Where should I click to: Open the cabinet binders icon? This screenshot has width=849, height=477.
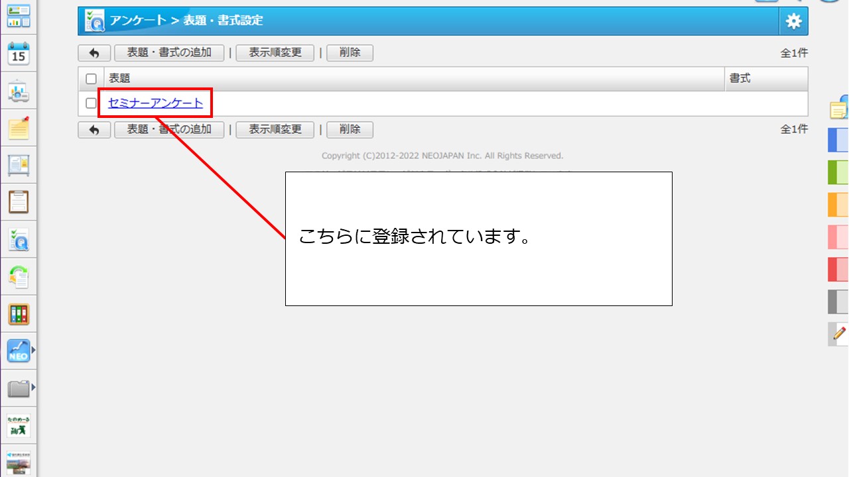[19, 313]
